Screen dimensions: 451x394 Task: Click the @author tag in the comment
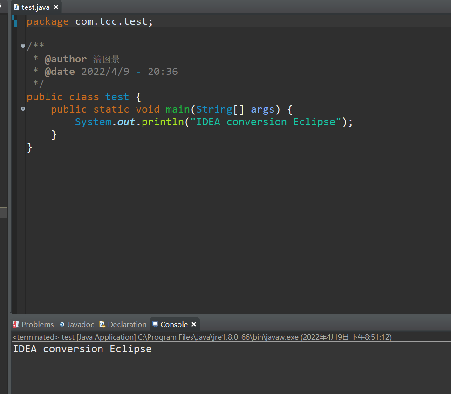coord(66,59)
